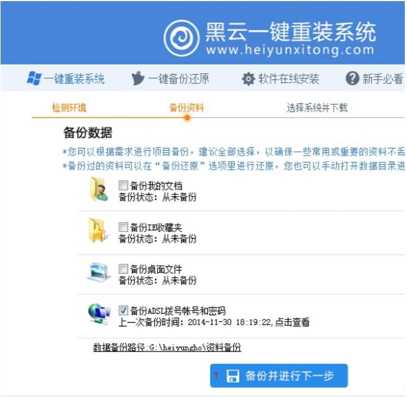Screen dimensions: 407x398
Task: Click the gear icon for 软件在线安装
Action: (x=248, y=79)
